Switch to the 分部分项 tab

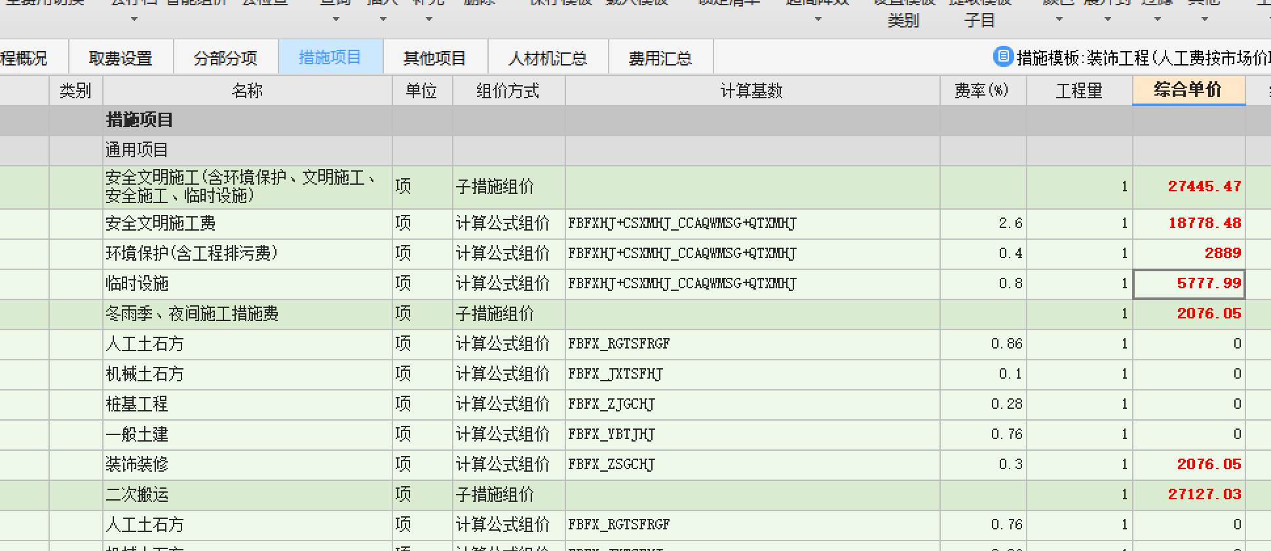pyautogui.click(x=225, y=58)
